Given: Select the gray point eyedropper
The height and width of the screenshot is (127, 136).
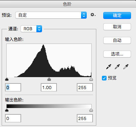Looking at the screenshot, I should (117, 67).
